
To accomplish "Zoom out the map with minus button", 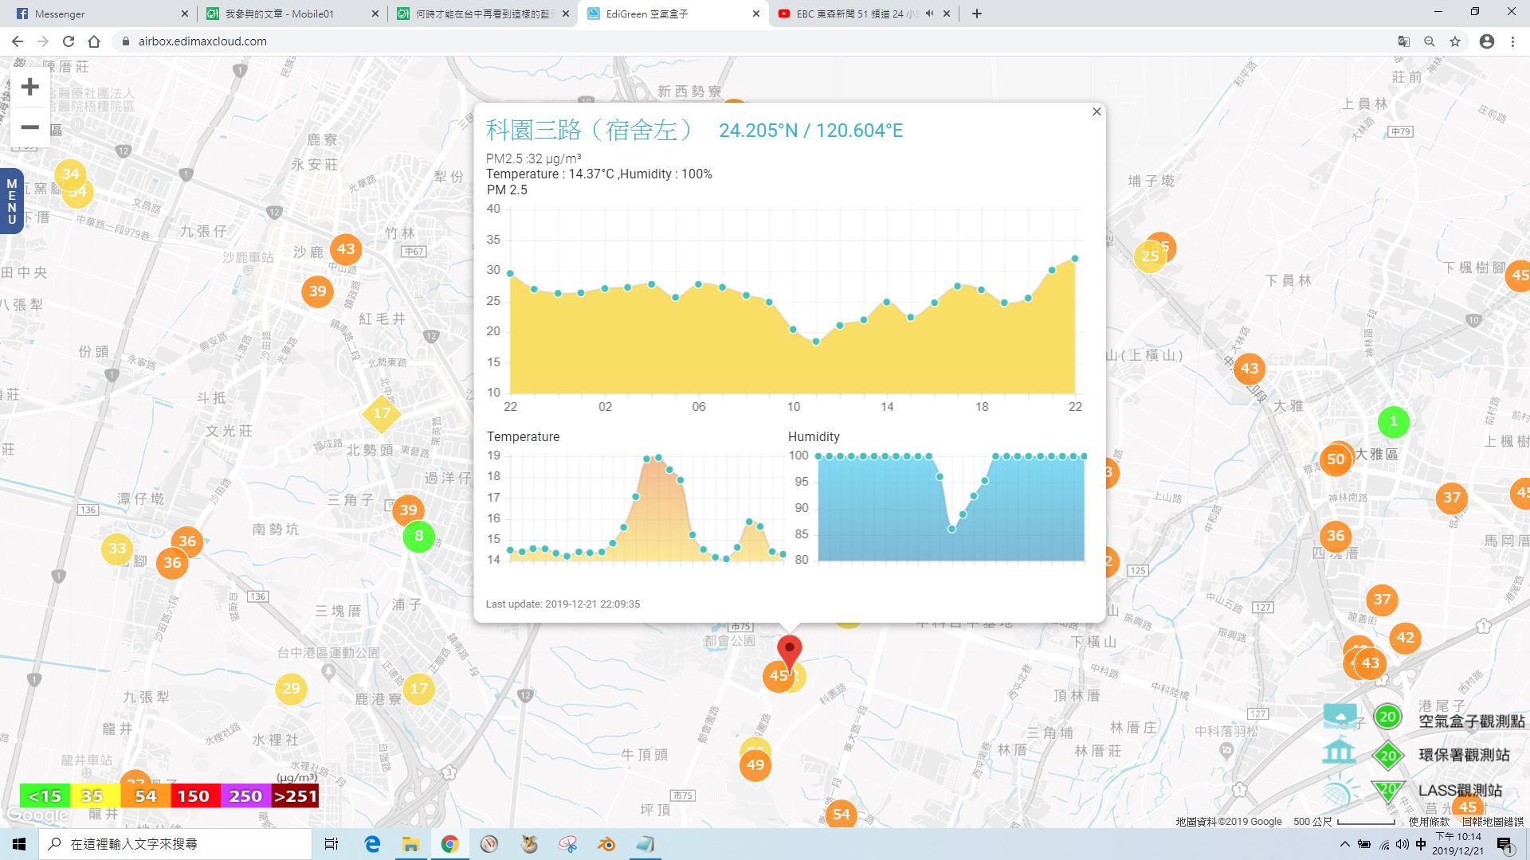I will tap(29, 127).
